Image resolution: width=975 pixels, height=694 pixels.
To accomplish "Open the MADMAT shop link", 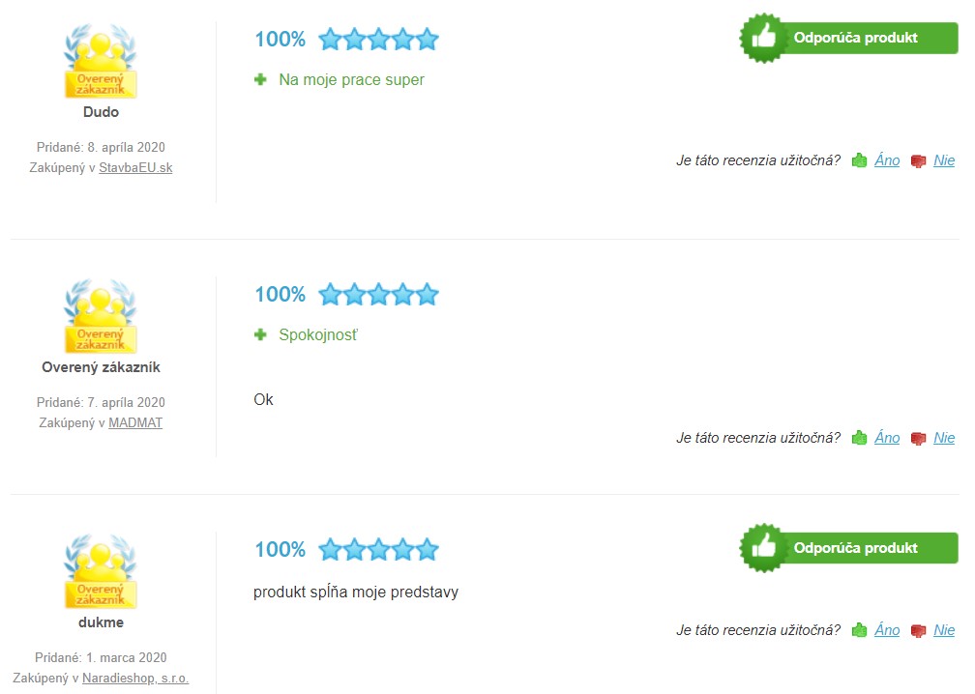I will tap(135, 423).
